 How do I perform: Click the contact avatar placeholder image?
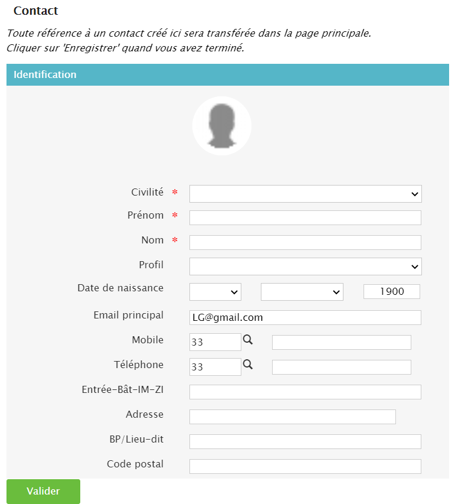222,126
